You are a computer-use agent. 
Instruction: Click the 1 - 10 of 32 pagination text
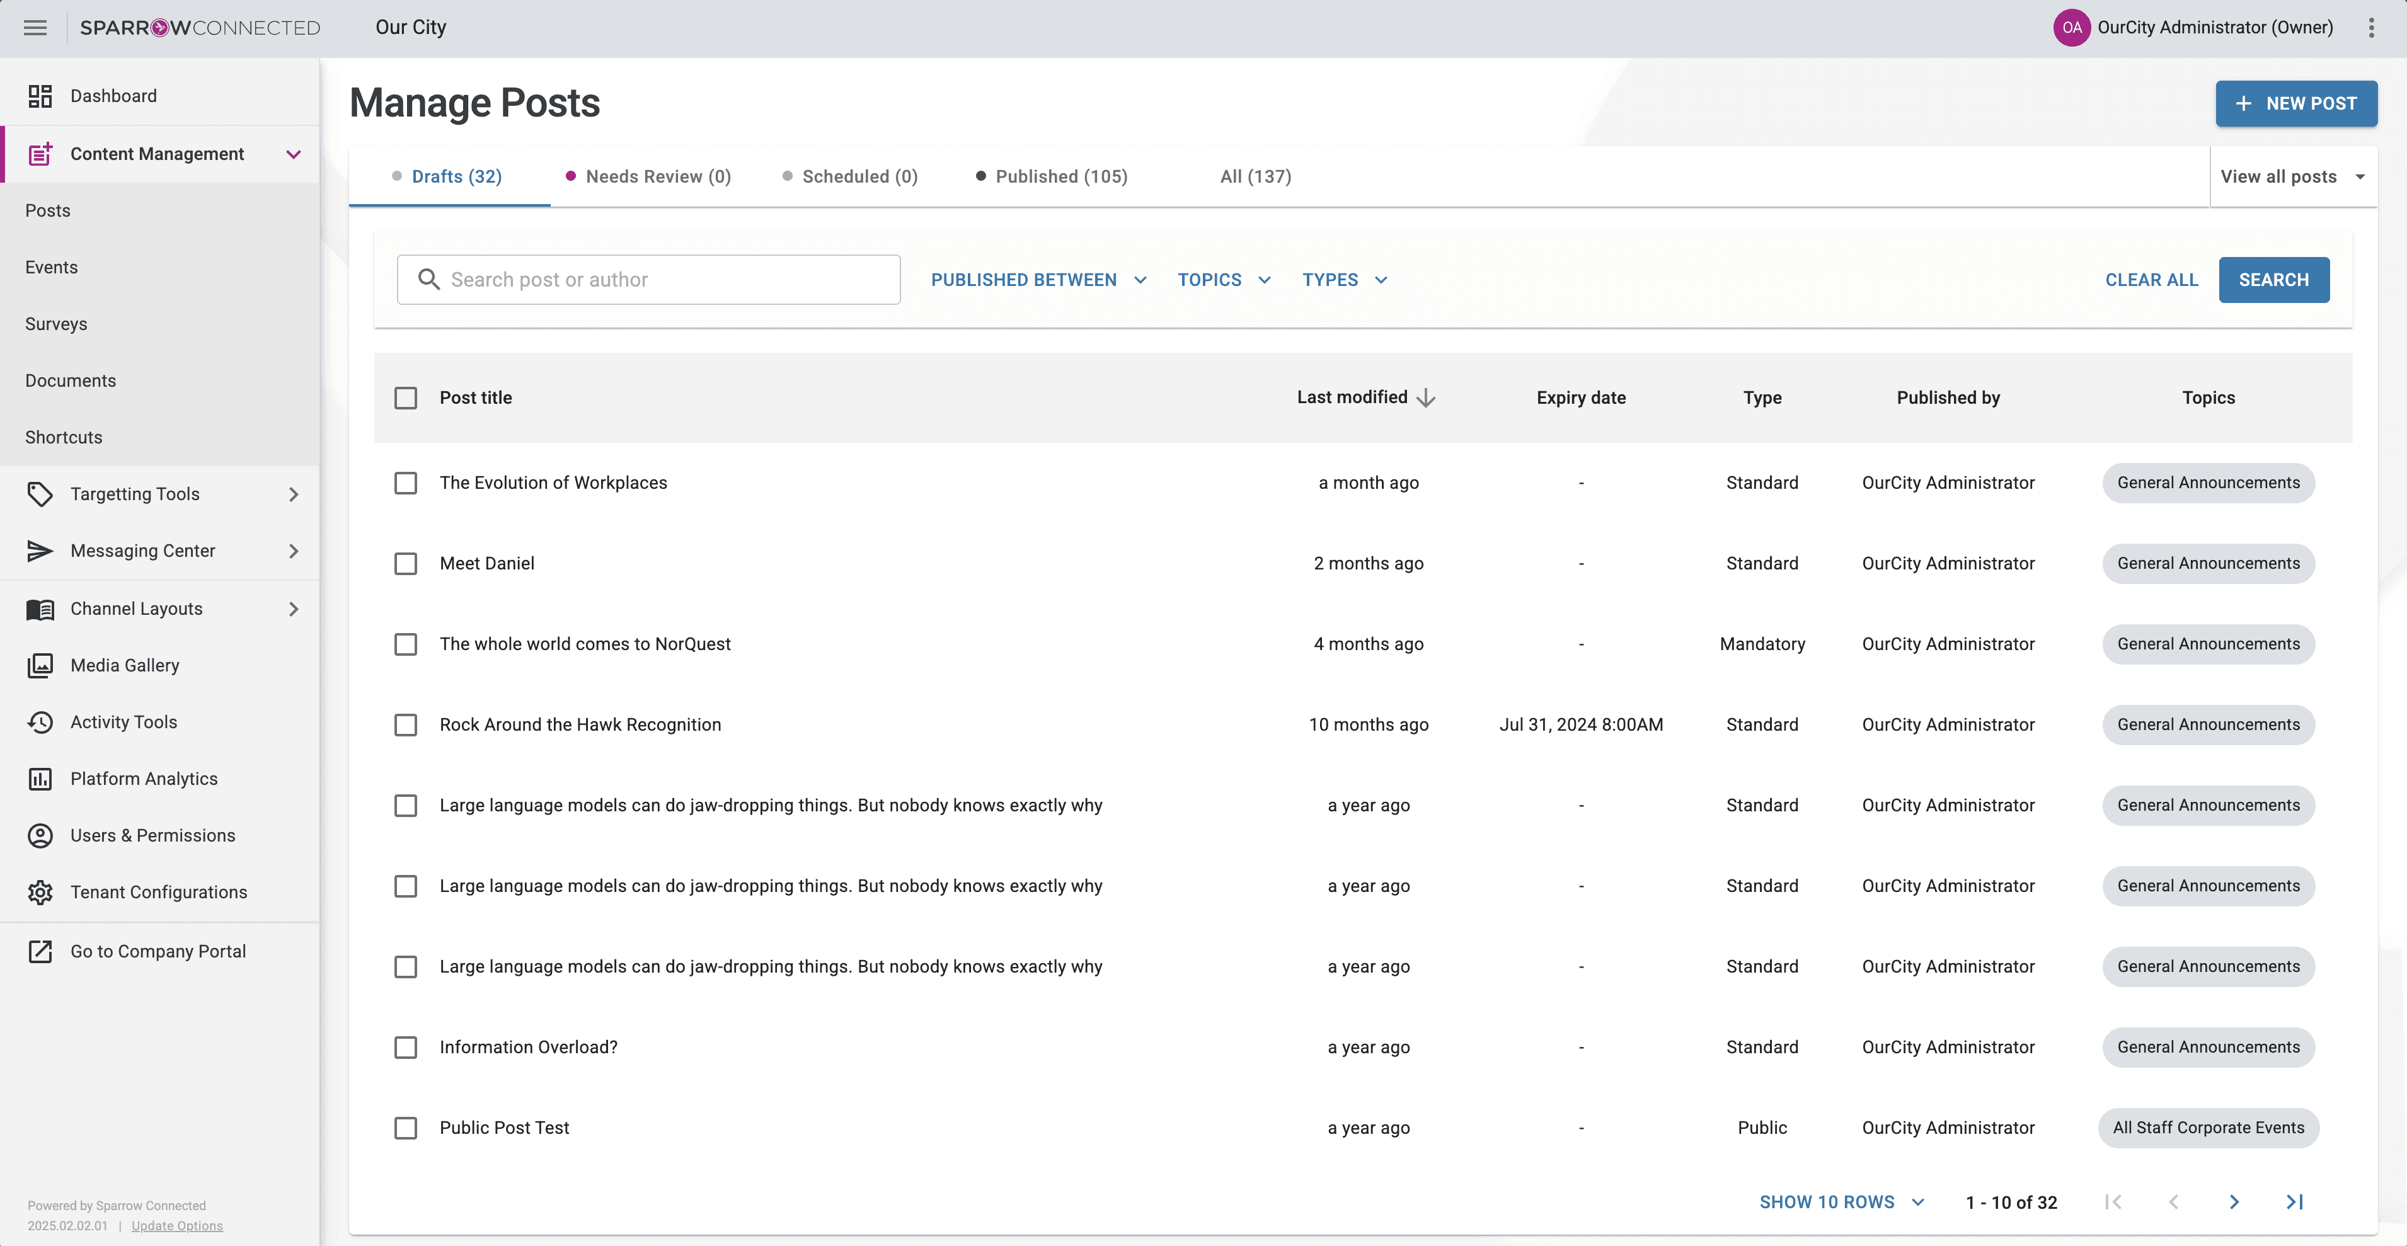point(2011,1203)
